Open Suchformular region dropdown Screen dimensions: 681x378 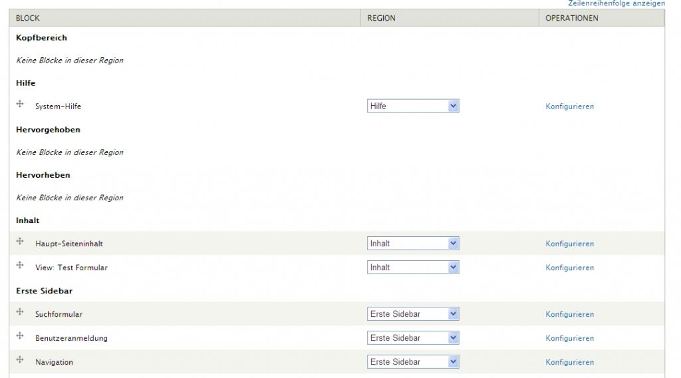tap(413, 314)
